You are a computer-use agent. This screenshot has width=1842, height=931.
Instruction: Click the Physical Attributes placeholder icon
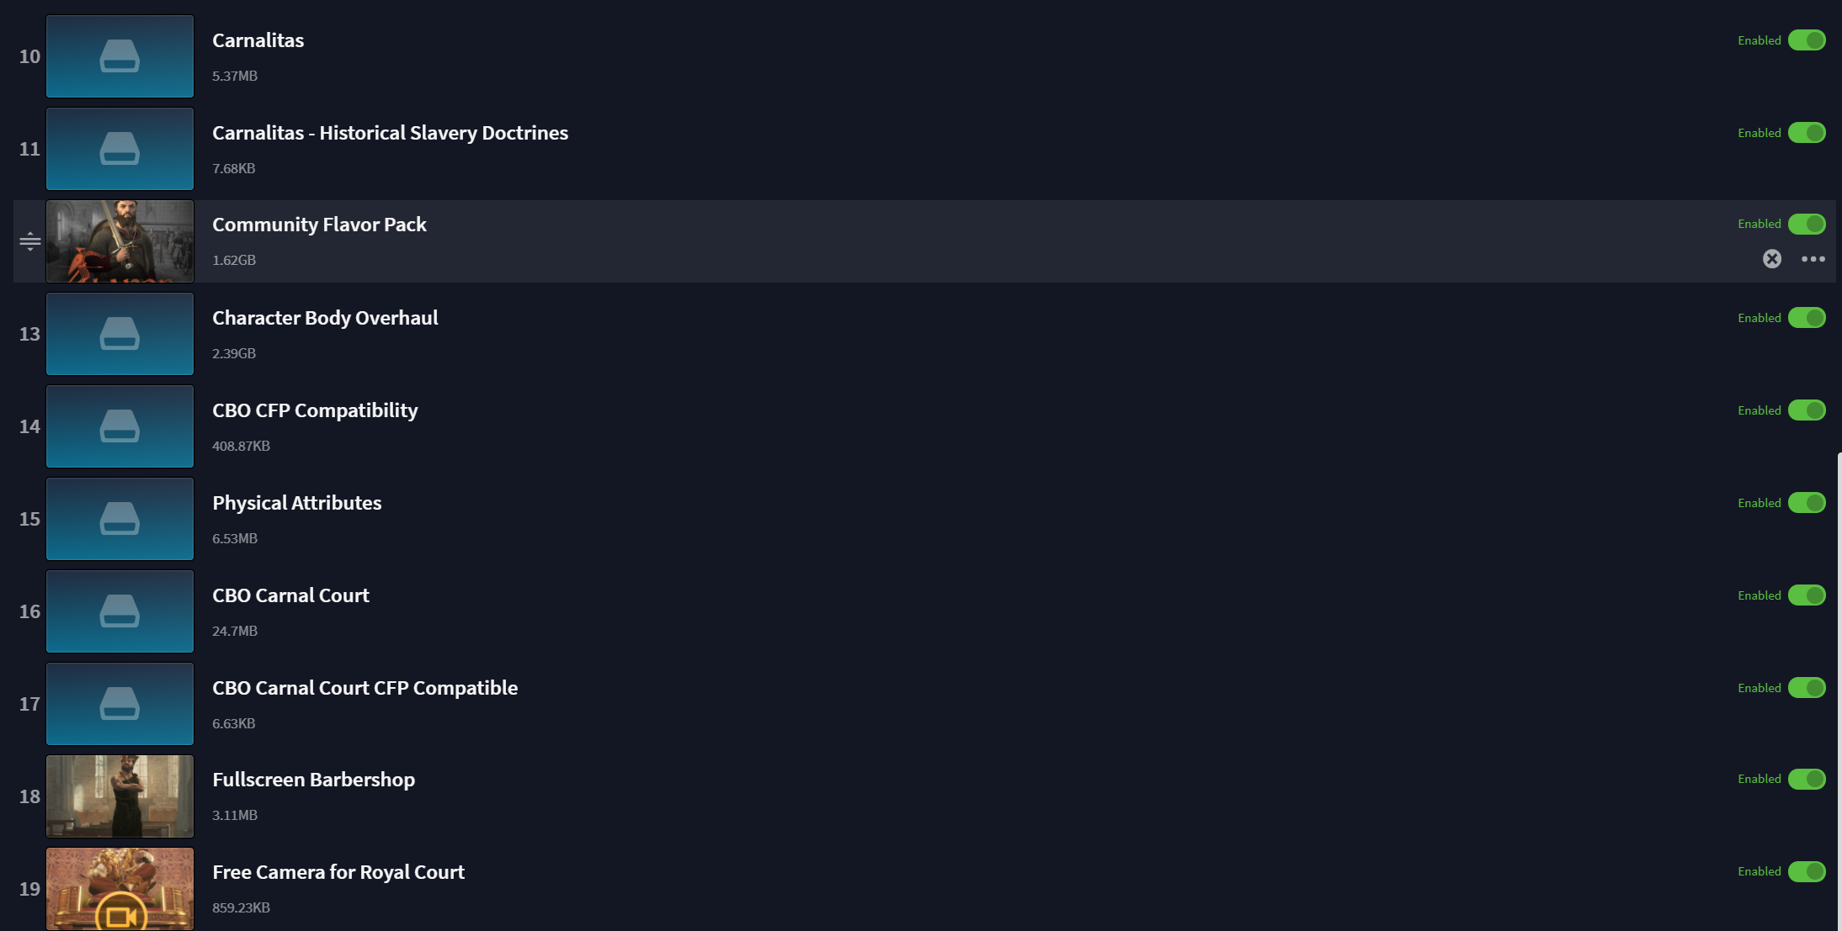[120, 519]
